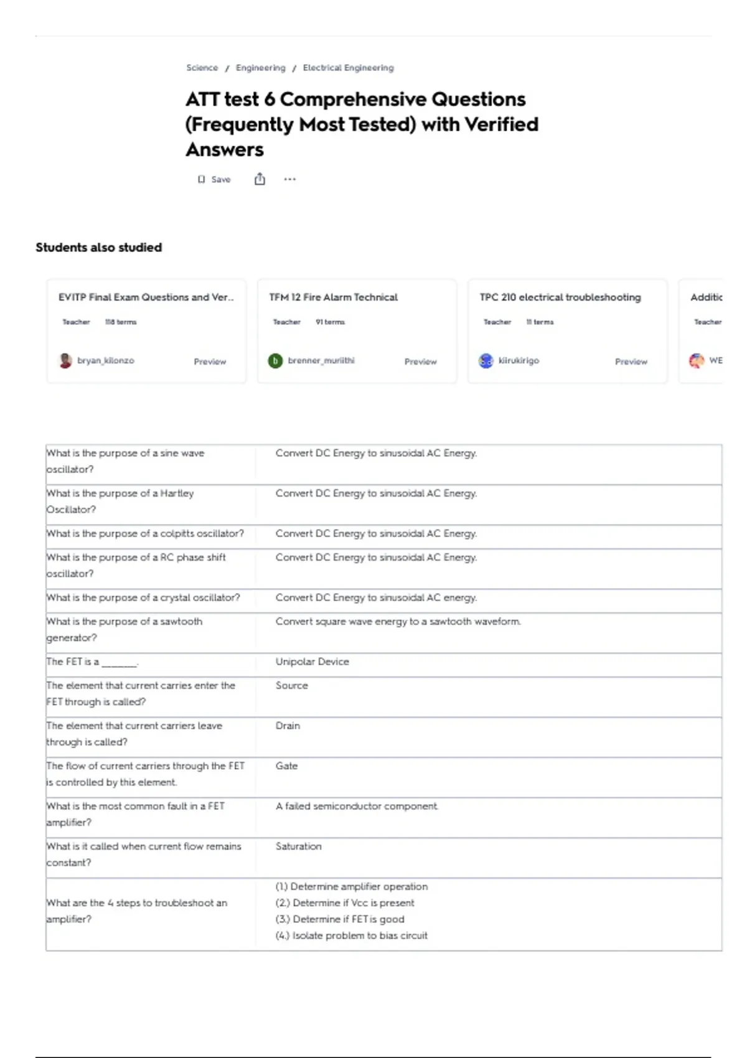Viewport: 747px width, 1058px height.
Task: Go to the Science breadcrumb
Action: 202,67
